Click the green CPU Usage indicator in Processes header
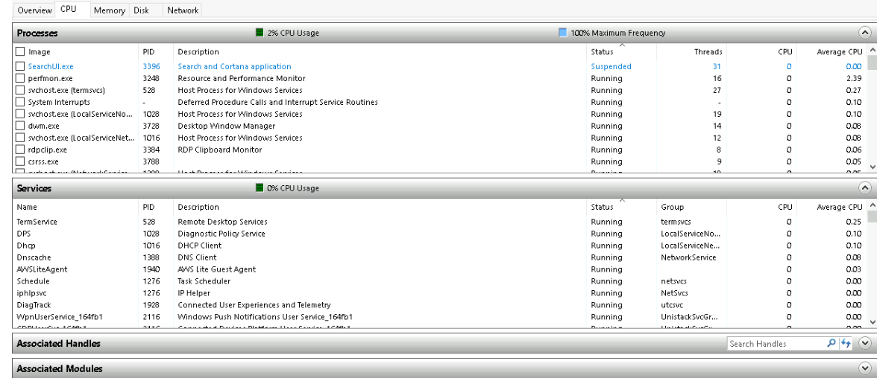 tap(260, 33)
